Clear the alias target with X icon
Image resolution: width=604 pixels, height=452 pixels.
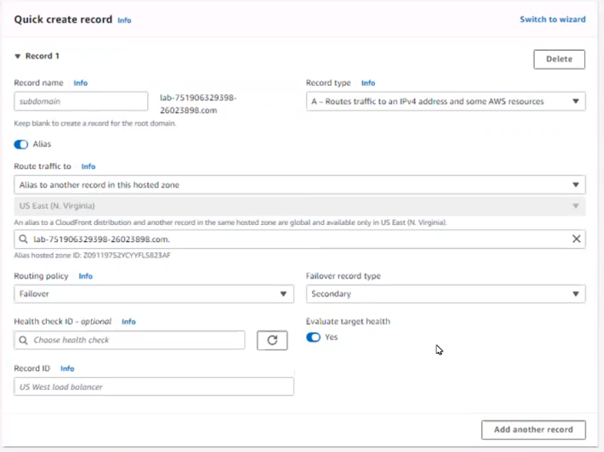coord(576,239)
